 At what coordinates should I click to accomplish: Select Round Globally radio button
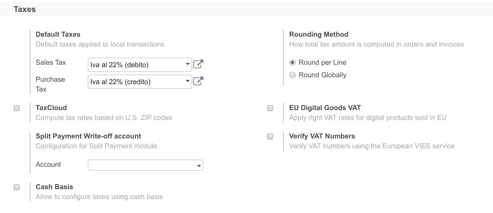(292, 75)
